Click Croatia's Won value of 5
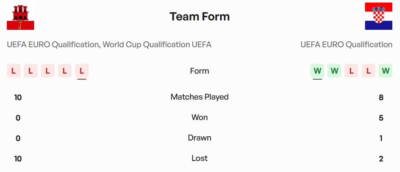This screenshot has width=400, height=172. 381,118
